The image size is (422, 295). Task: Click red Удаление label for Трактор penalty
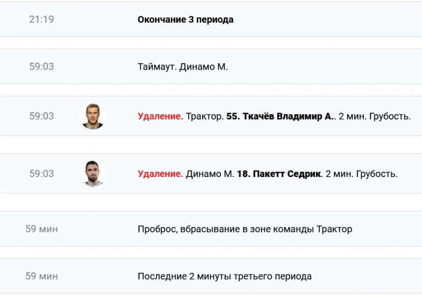pyautogui.click(x=160, y=116)
